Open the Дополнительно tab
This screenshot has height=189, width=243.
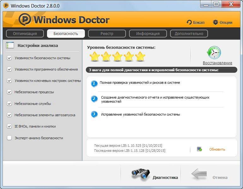pos(189,34)
